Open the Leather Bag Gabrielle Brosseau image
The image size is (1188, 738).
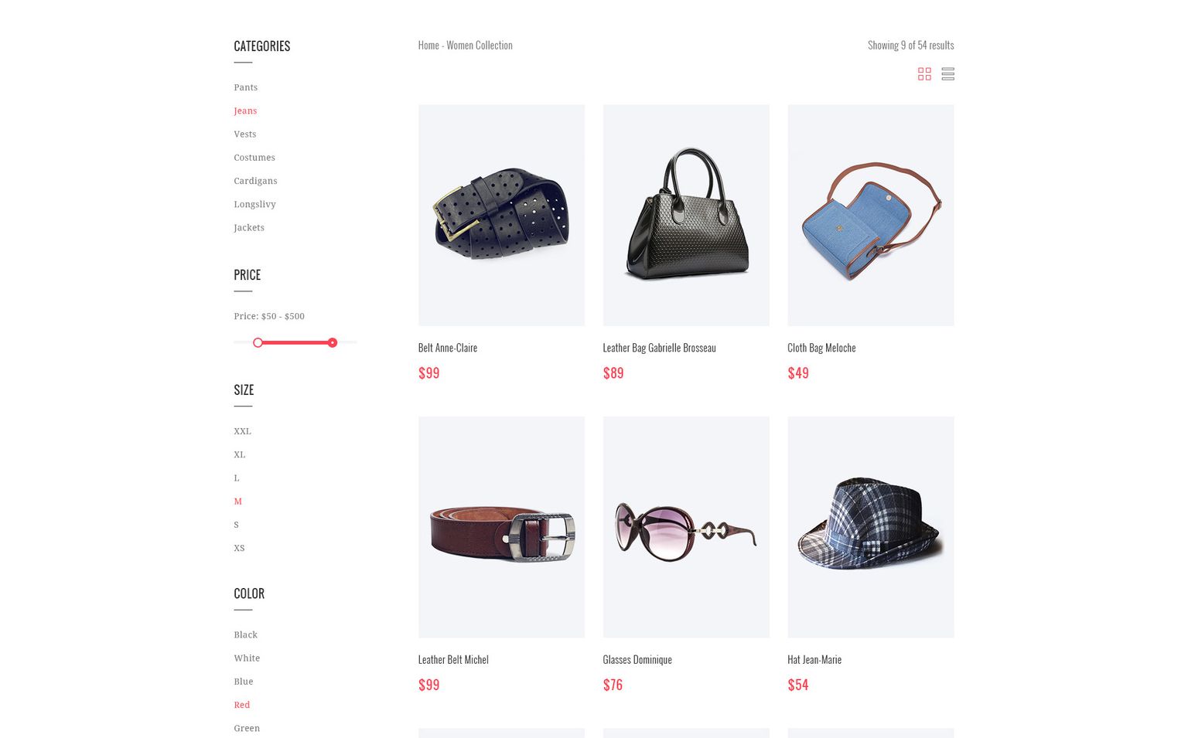pyautogui.click(x=686, y=215)
